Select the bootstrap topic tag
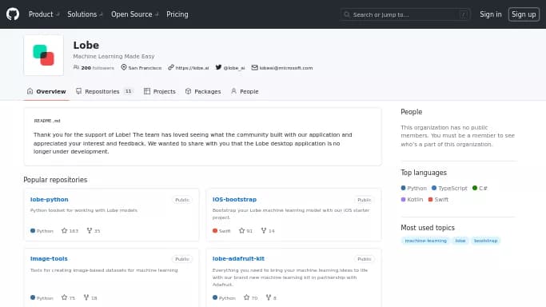 pyautogui.click(x=486, y=241)
